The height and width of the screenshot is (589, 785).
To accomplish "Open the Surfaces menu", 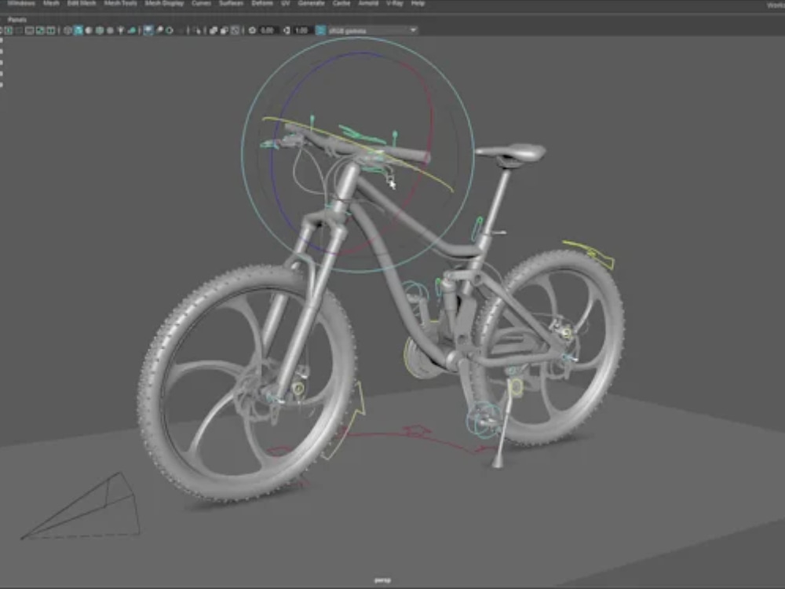I will tap(231, 3).
